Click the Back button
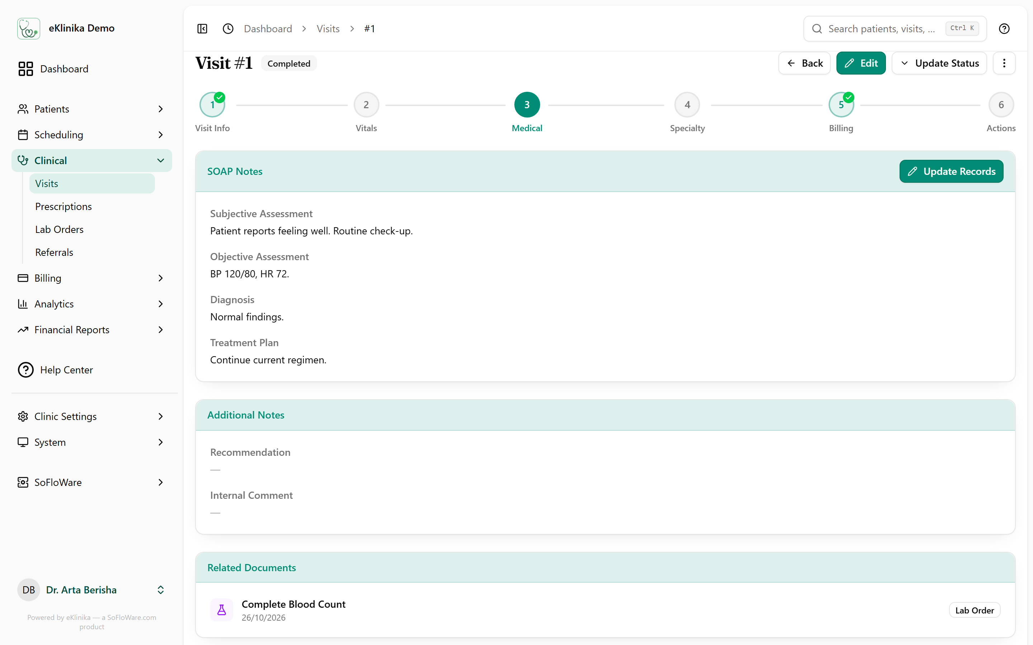This screenshot has width=1033, height=645. pos(804,63)
